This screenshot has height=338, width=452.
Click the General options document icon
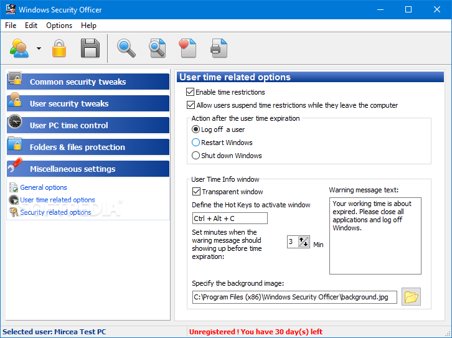click(14, 187)
